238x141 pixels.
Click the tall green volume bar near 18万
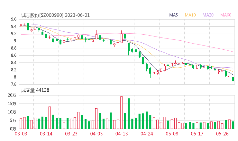pos(129,114)
